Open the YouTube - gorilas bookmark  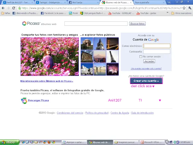tap(146, 13)
